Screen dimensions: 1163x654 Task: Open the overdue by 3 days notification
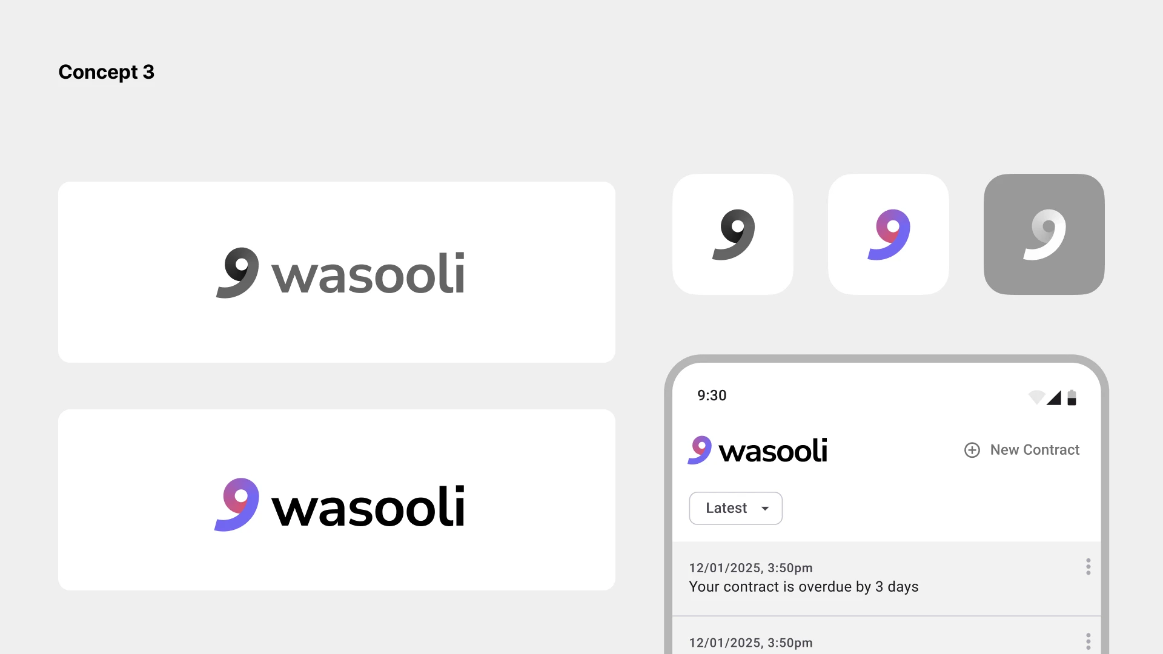pyautogui.click(x=804, y=587)
